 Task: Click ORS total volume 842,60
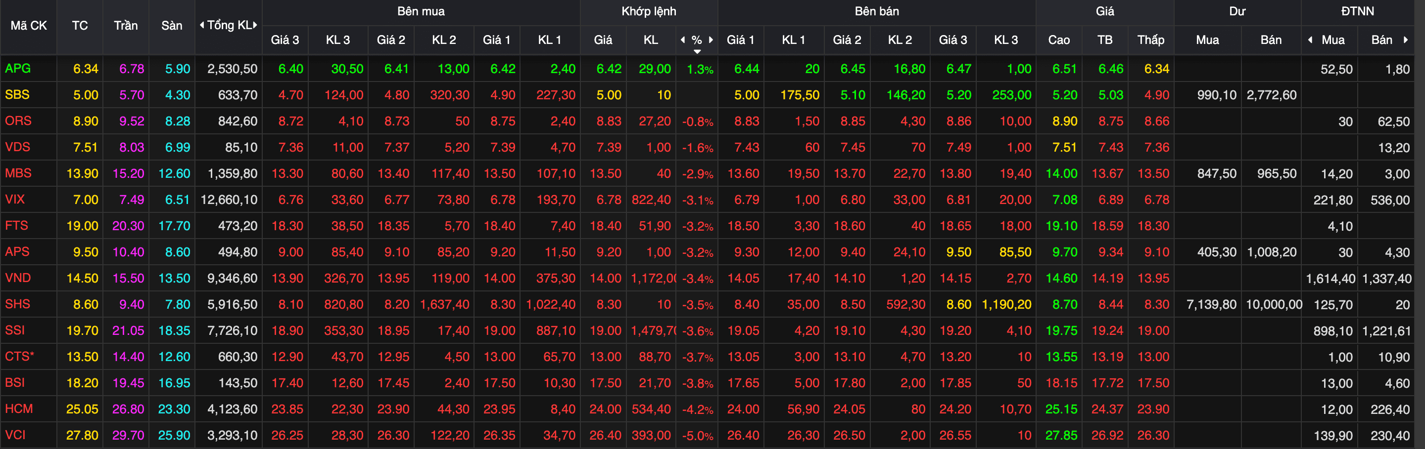pos(238,121)
